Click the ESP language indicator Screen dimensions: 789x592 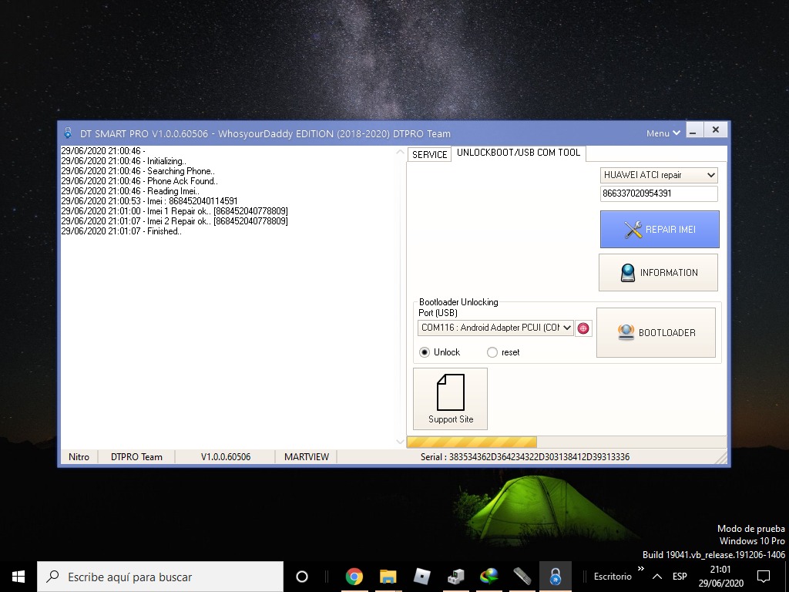coord(680,577)
